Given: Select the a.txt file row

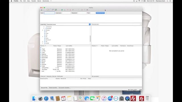Looking at the screenshot, I should pos(65,71).
